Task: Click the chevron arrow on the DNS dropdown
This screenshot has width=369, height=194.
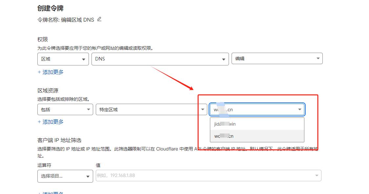Action: pos(223,59)
